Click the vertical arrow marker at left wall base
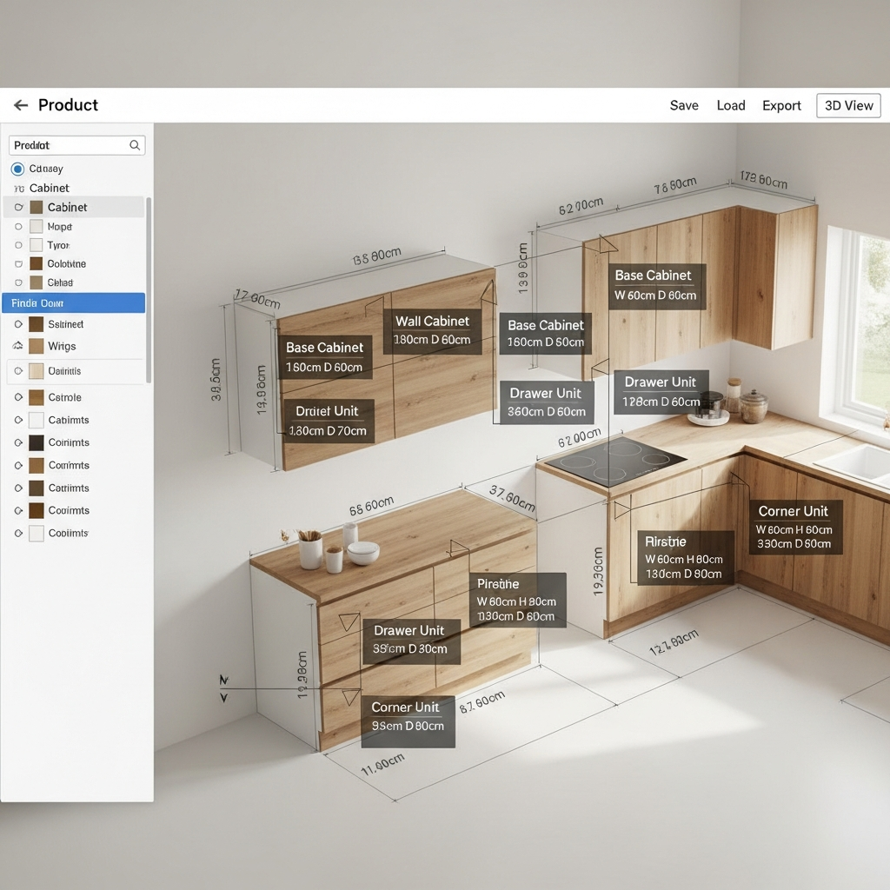This screenshot has height=890, width=890. [223, 687]
